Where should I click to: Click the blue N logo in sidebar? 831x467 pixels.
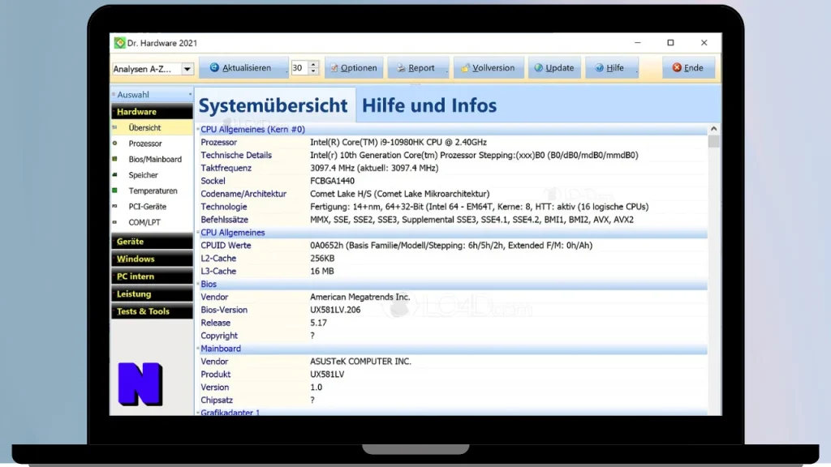pyautogui.click(x=140, y=384)
